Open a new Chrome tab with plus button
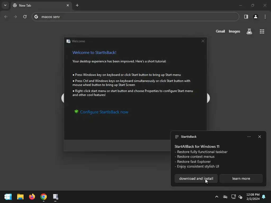 coord(77,5)
